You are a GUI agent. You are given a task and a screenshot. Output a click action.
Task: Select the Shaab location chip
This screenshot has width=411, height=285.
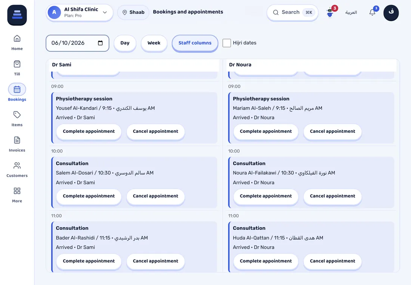(x=133, y=12)
